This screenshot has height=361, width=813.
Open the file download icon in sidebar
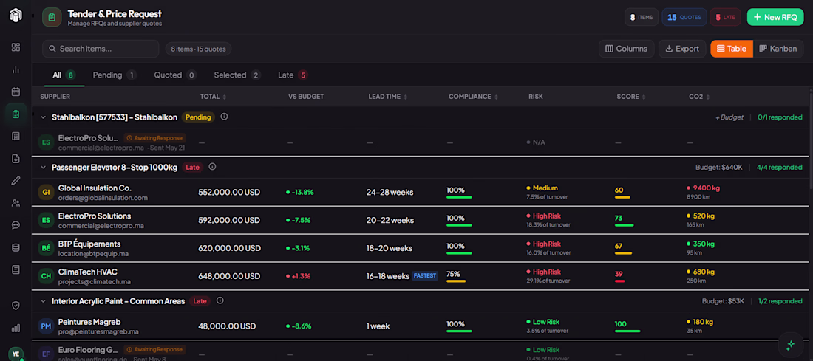[16, 159]
